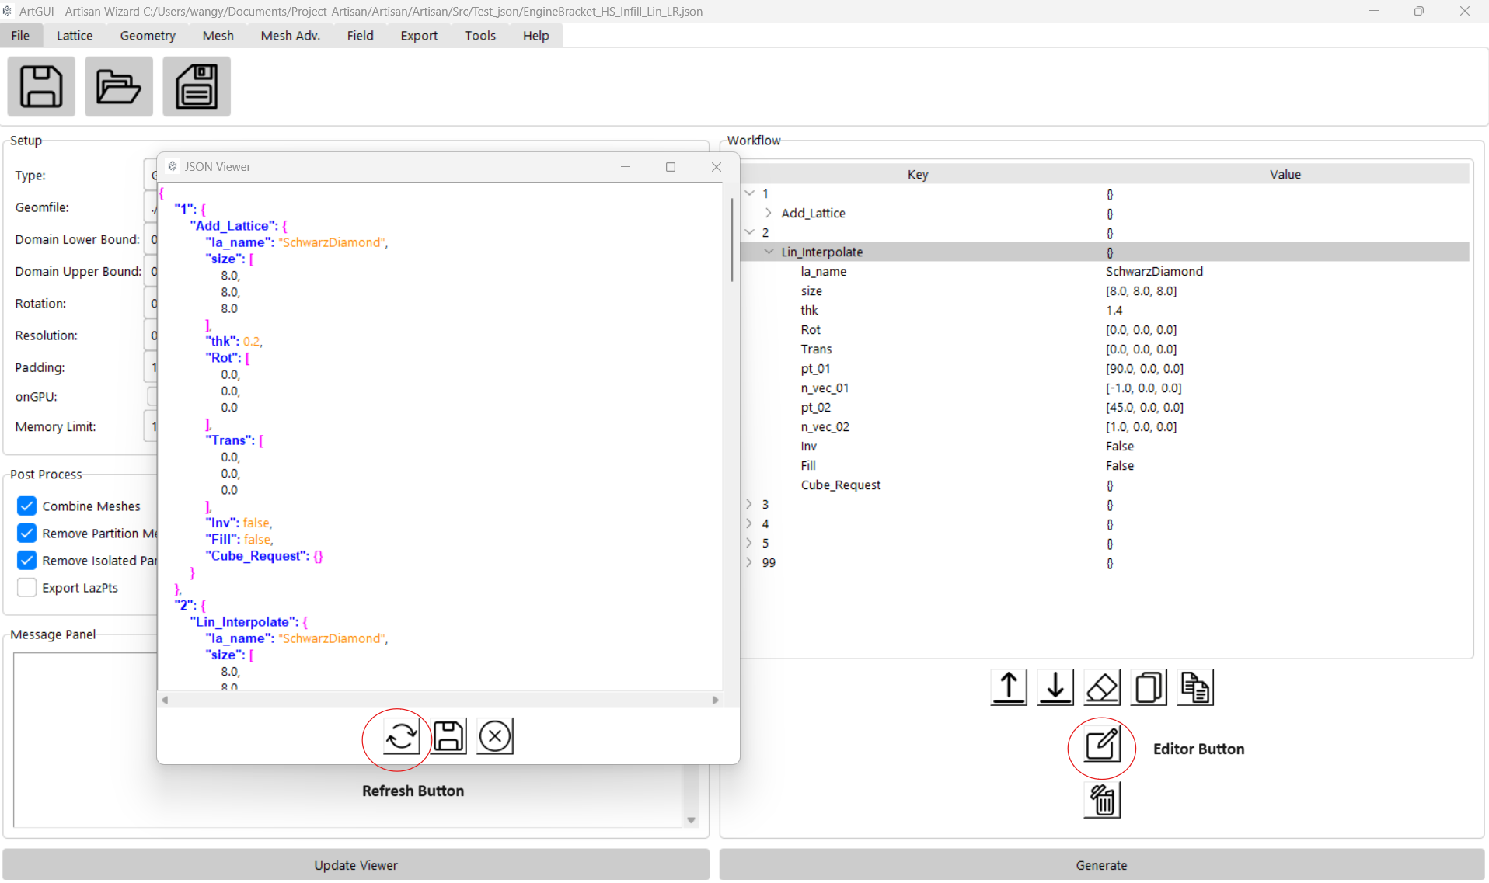Move workflow item up with up-arrow icon

[x=1009, y=687]
